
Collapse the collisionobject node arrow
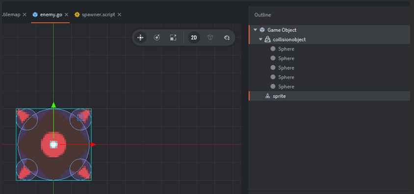(x=260, y=40)
